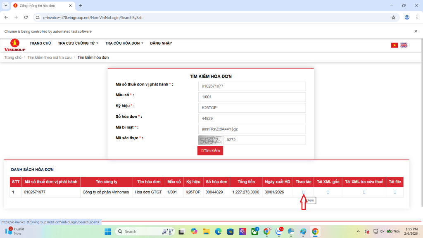The image size is (423, 238).
Task: Click the Trang chủ breadcrumb link
Action: [13, 57]
